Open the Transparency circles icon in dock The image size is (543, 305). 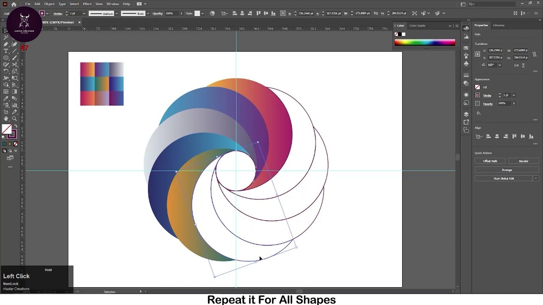tap(466, 83)
